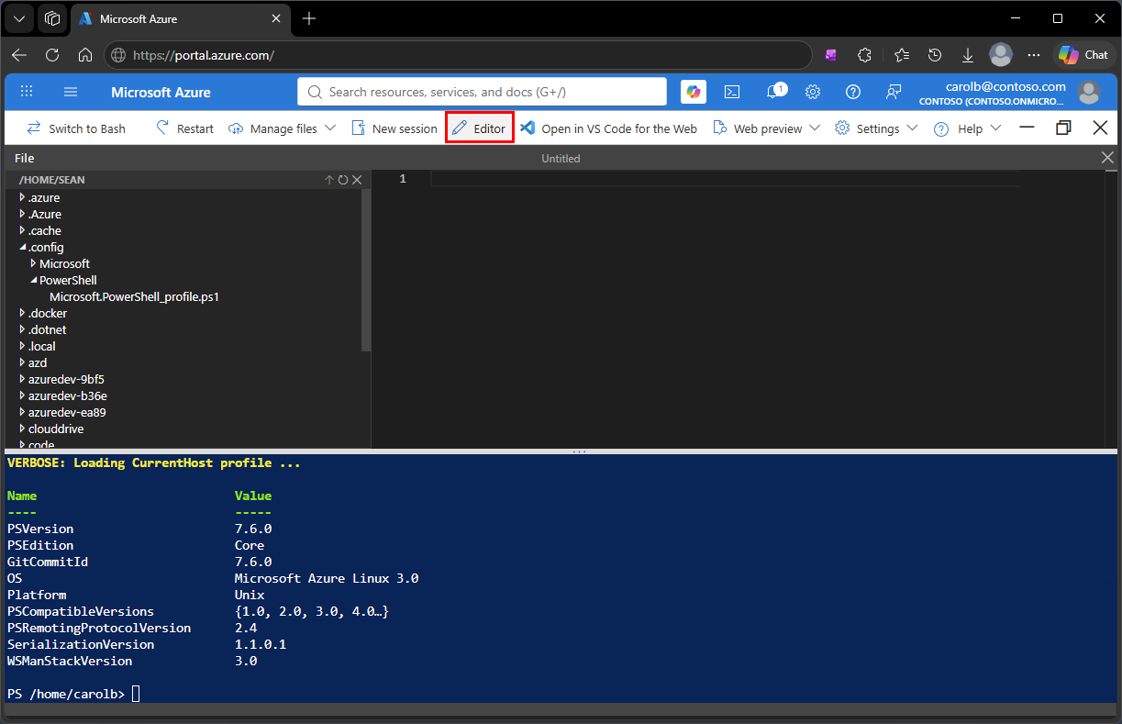
Task: Open the Cloud Shell Help dropdown
Action: (967, 128)
